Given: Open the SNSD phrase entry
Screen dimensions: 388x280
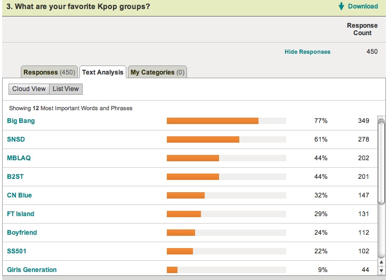Looking at the screenshot, I should 16,139.
